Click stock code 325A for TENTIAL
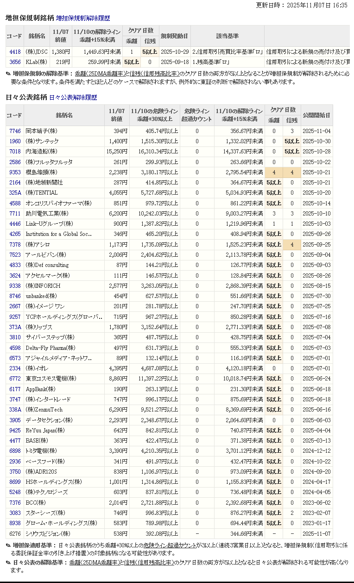 (x=15, y=193)
